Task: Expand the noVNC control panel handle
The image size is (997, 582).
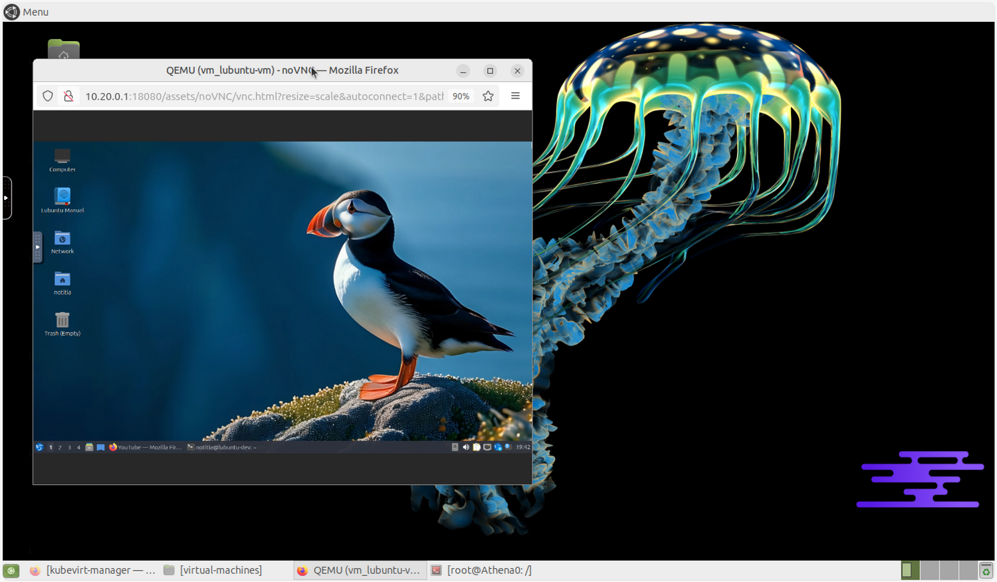Action: point(37,247)
